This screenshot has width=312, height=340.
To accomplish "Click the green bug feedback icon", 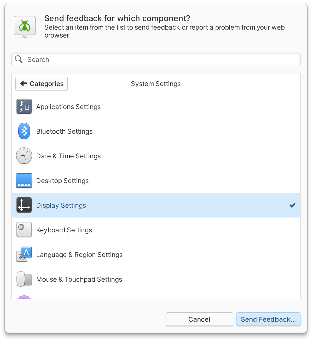I will (x=25, y=26).
